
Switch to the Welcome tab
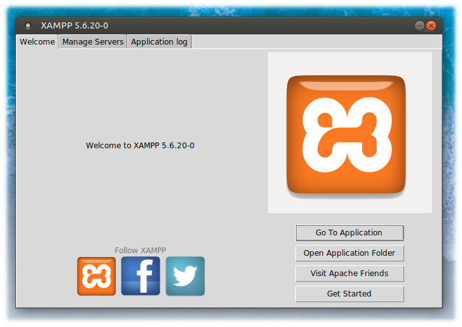point(37,42)
